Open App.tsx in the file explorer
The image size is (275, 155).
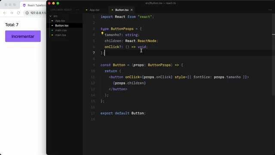pos(60,21)
